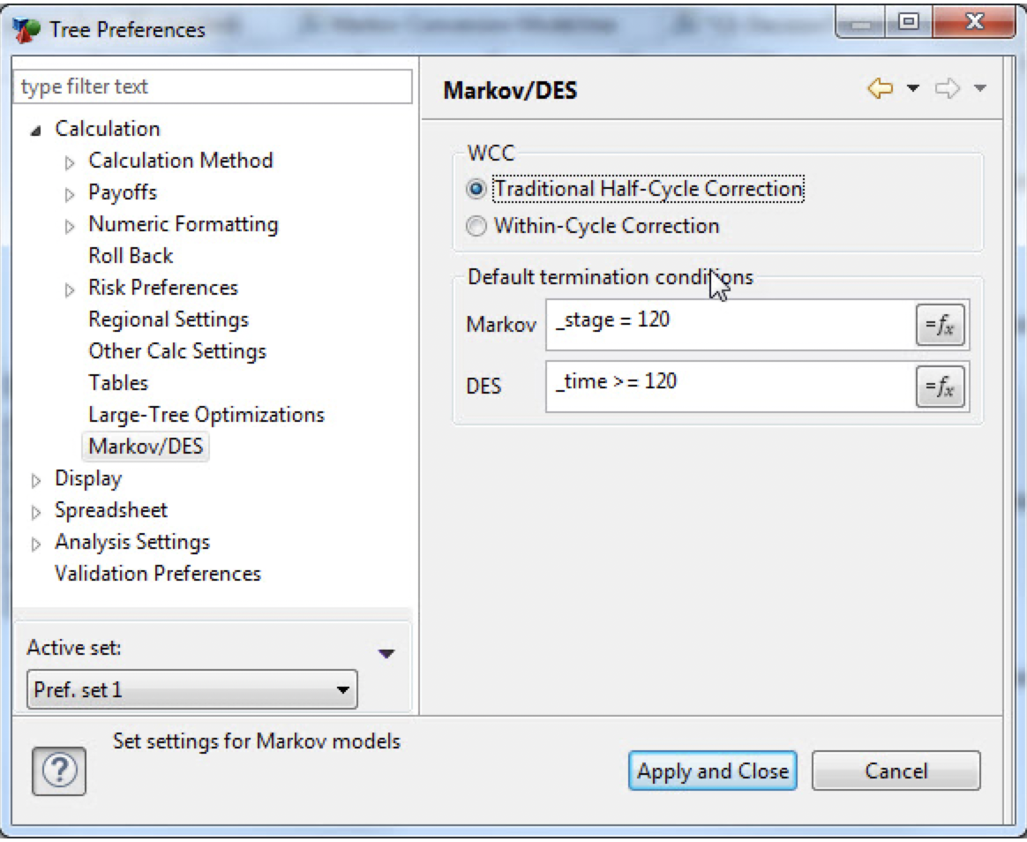1027x842 pixels.
Task: Open the active set menu triangle
Action: click(386, 654)
